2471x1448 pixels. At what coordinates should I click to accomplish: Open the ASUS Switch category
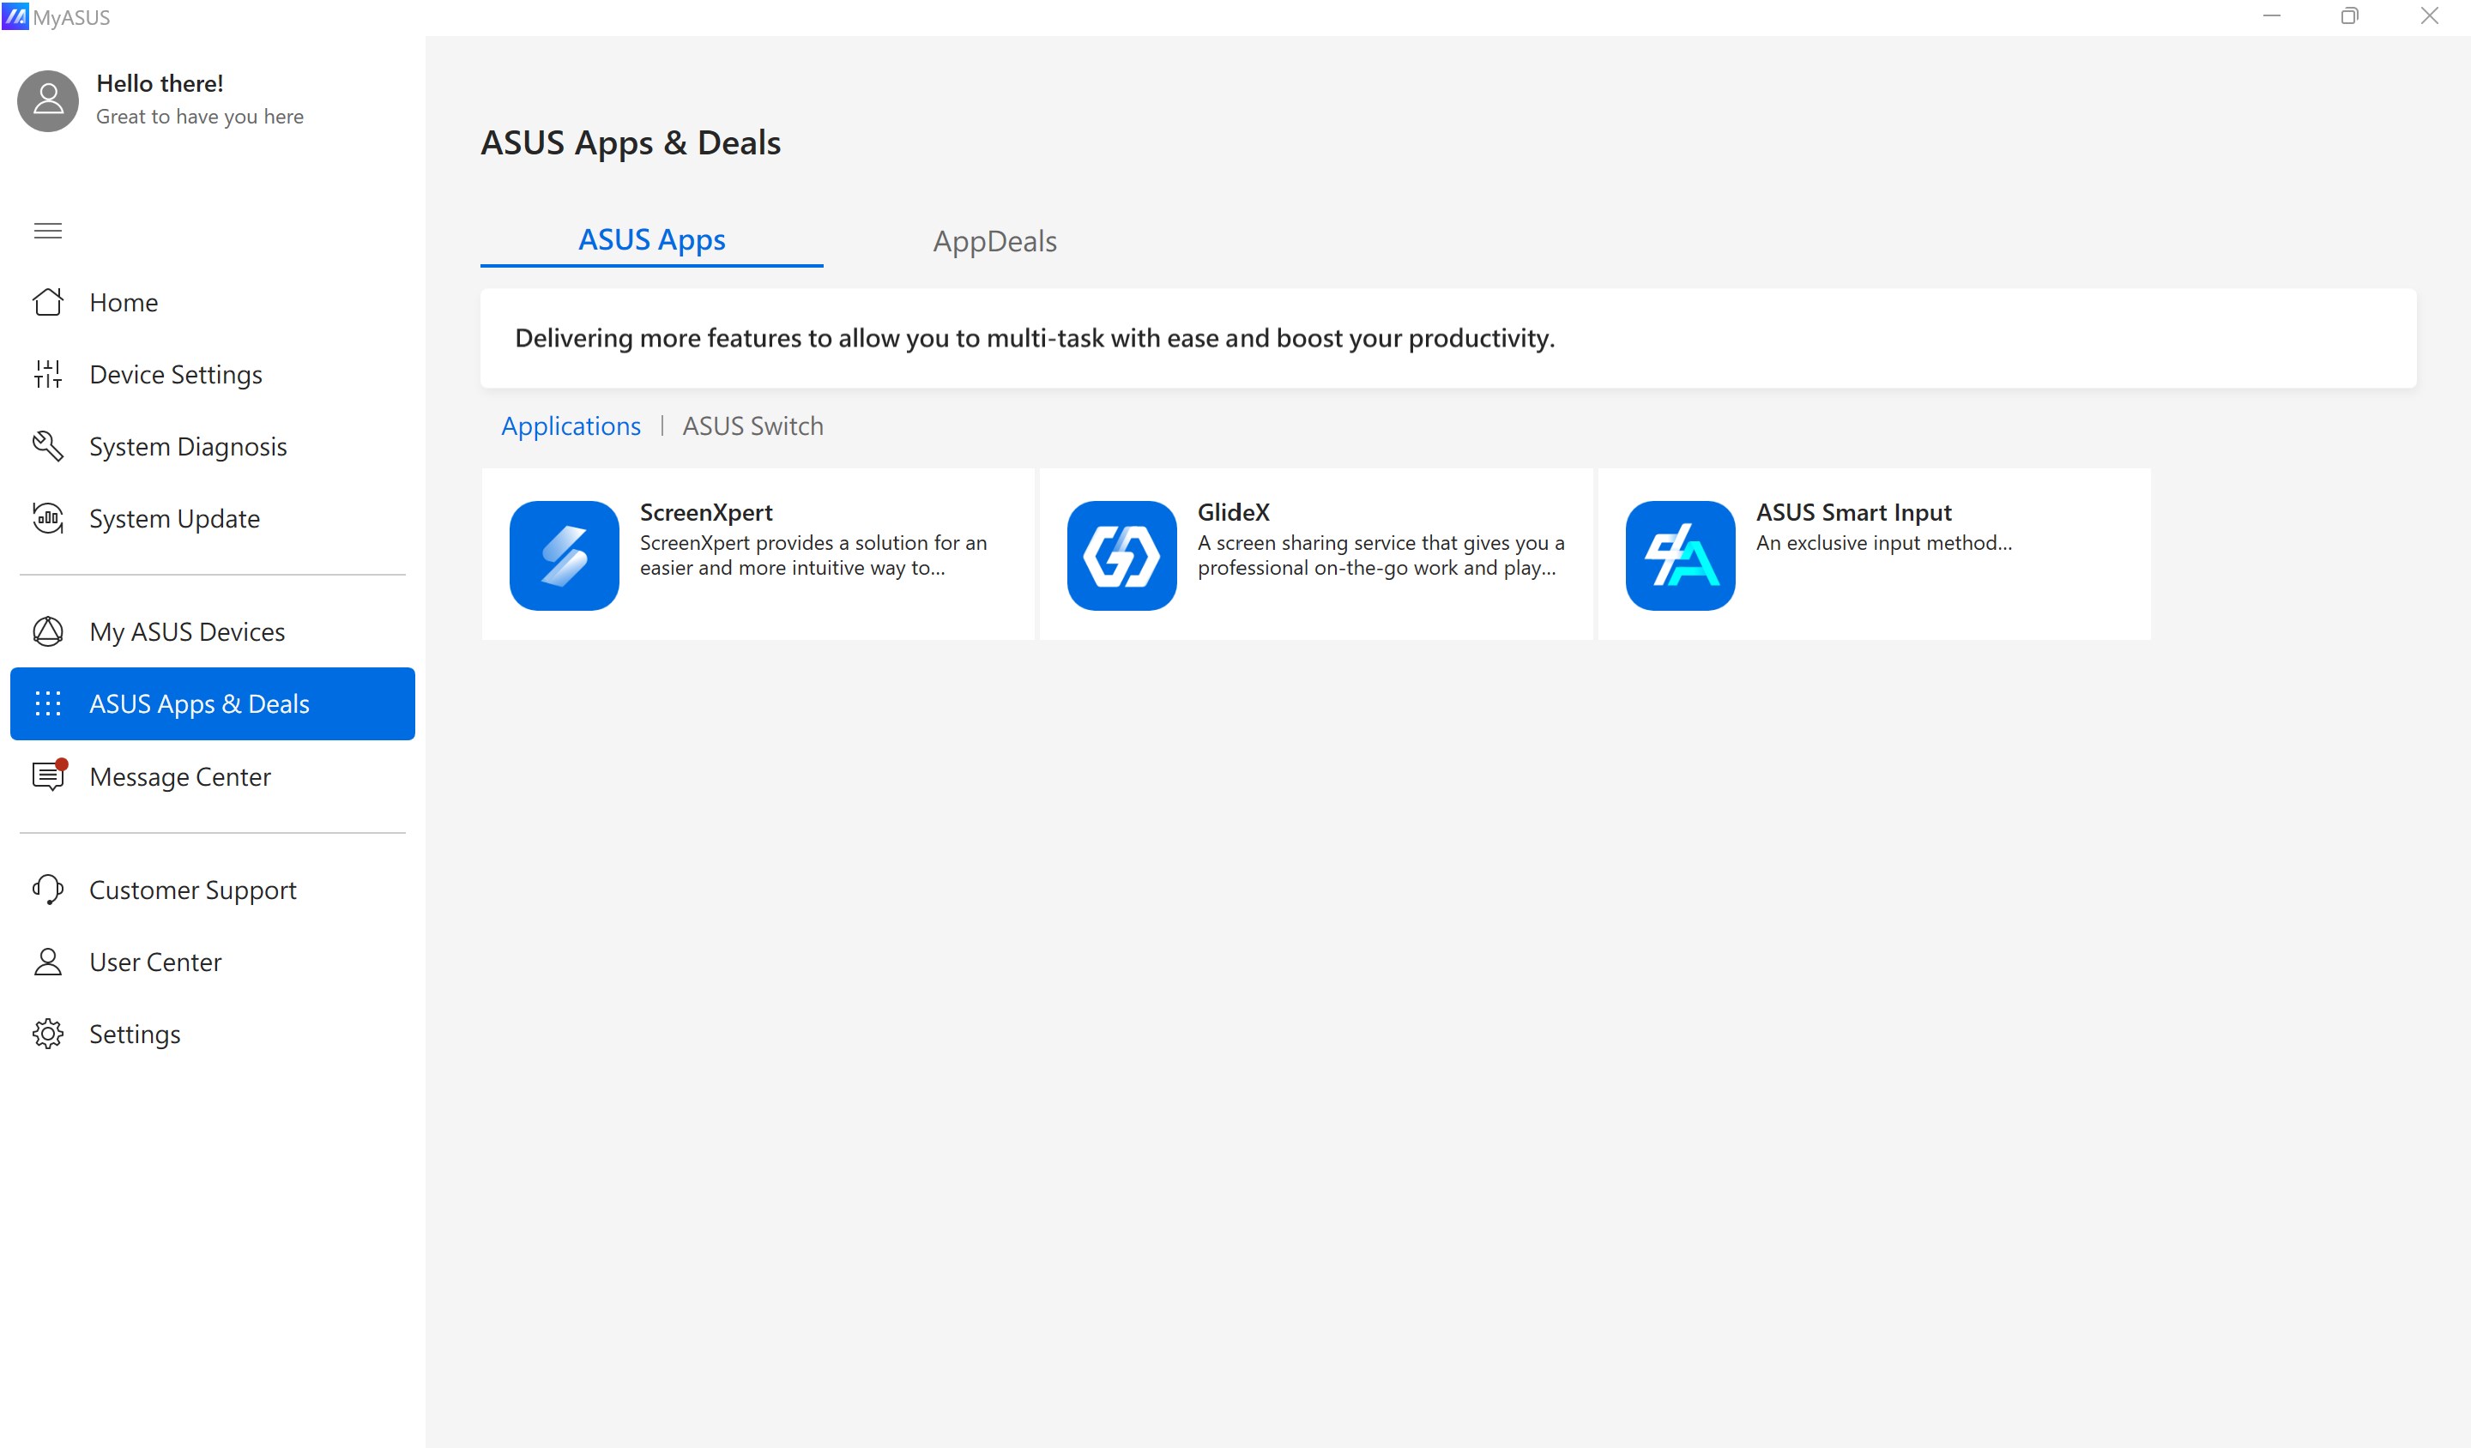(x=753, y=425)
